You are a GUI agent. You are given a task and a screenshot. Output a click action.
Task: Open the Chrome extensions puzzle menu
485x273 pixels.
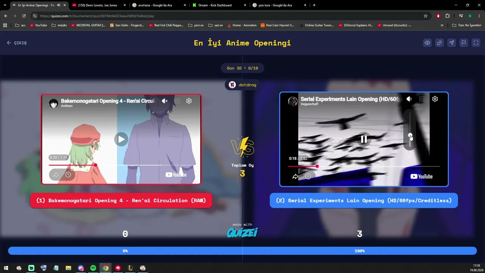(447, 16)
